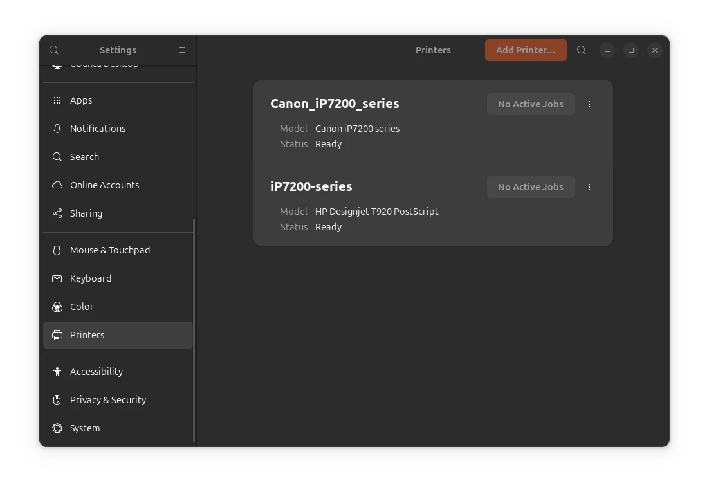Open the Settings sidebar search icon
Screen dimensions: 709x490
[54, 50]
